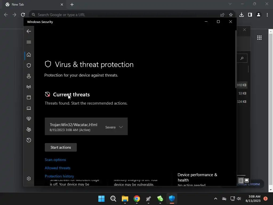Open Chrome from taskbar
This screenshot has width=273, height=205.
pos(137,199)
